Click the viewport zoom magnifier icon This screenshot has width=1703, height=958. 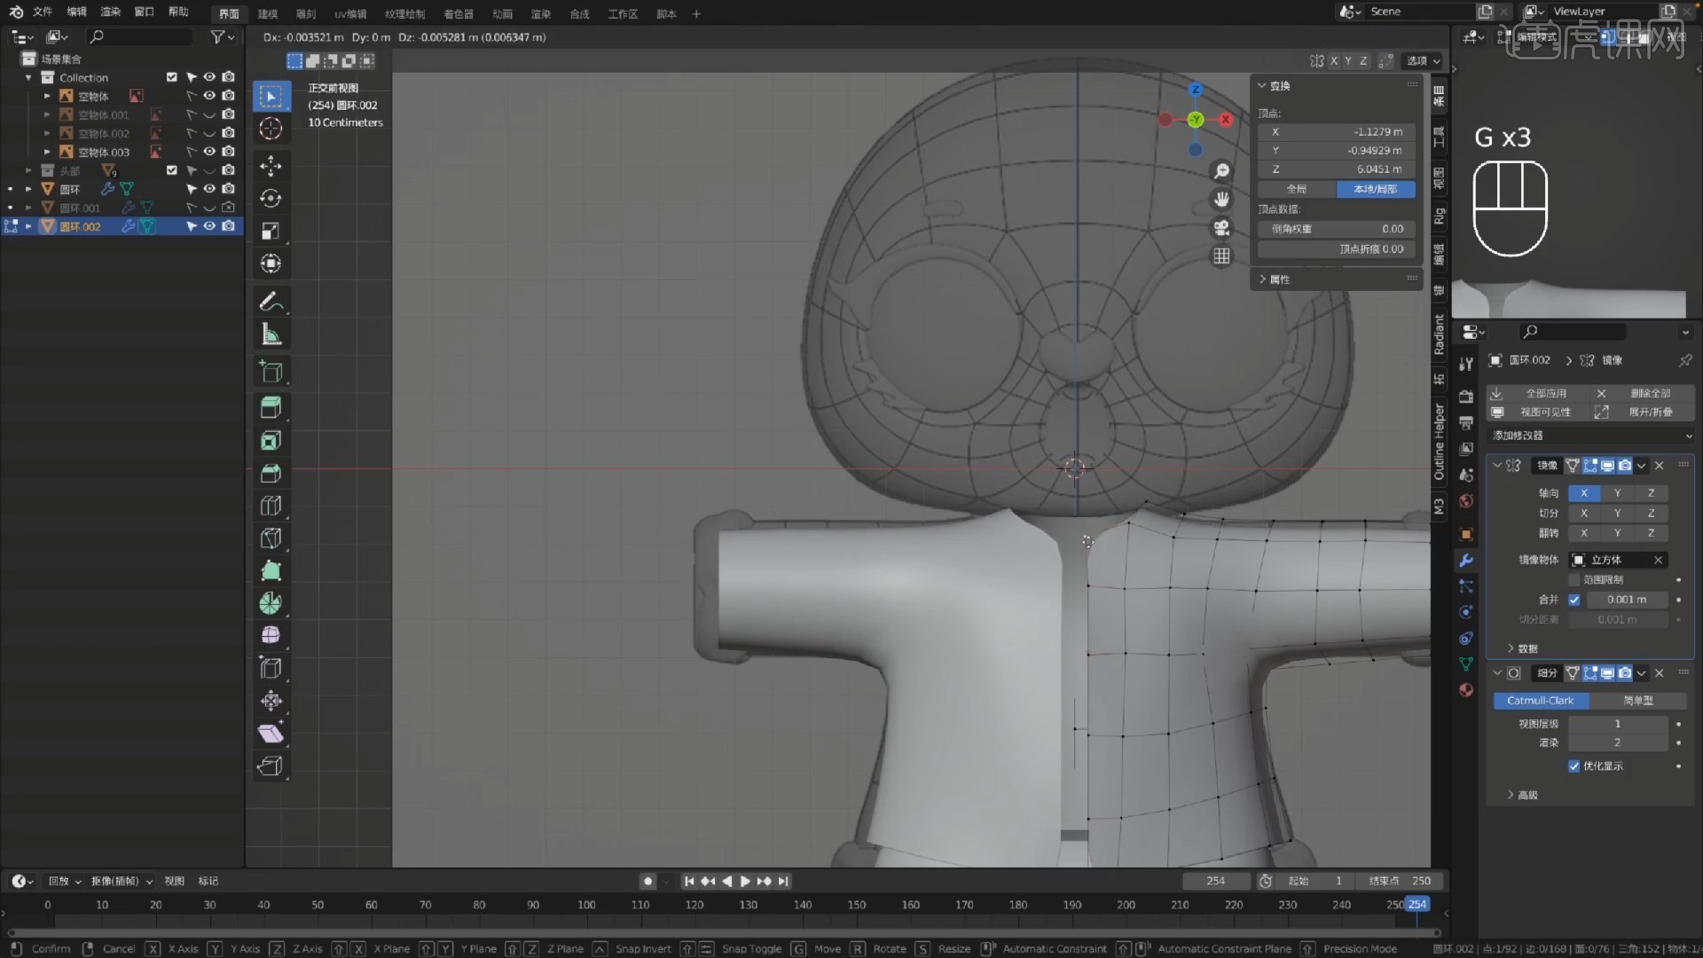[1222, 171]
